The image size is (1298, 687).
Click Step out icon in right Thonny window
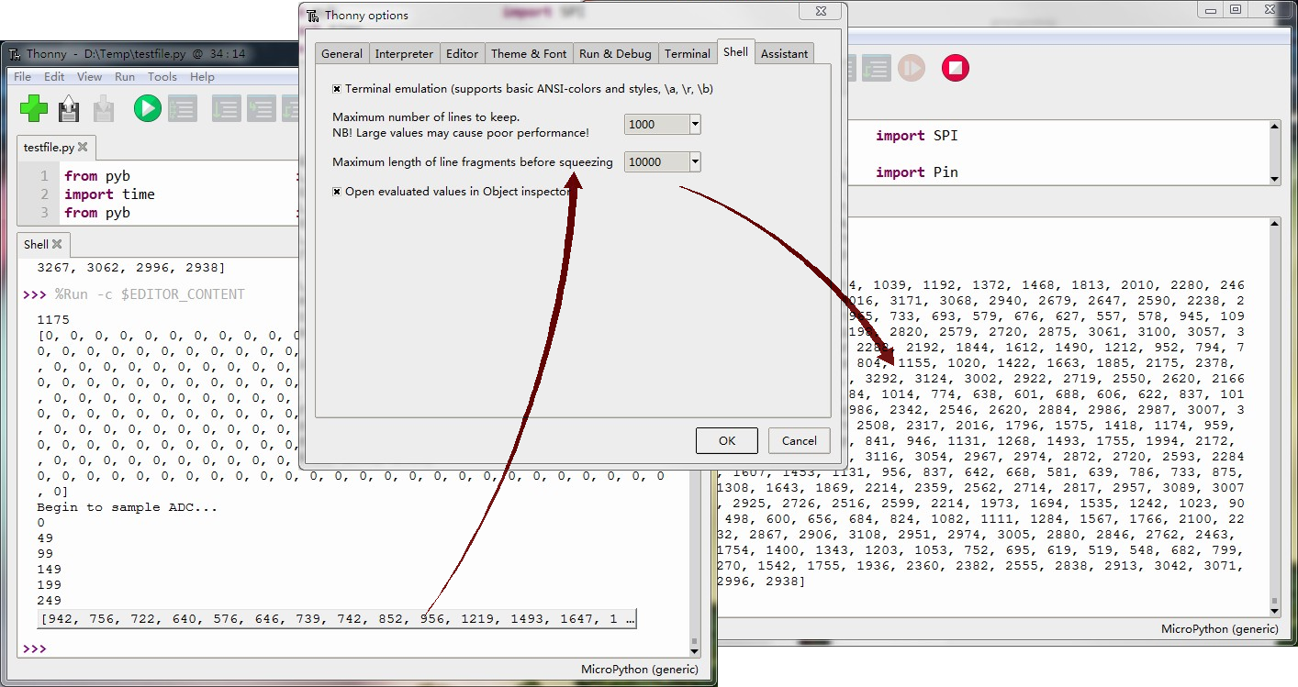(x=876, y=68)
